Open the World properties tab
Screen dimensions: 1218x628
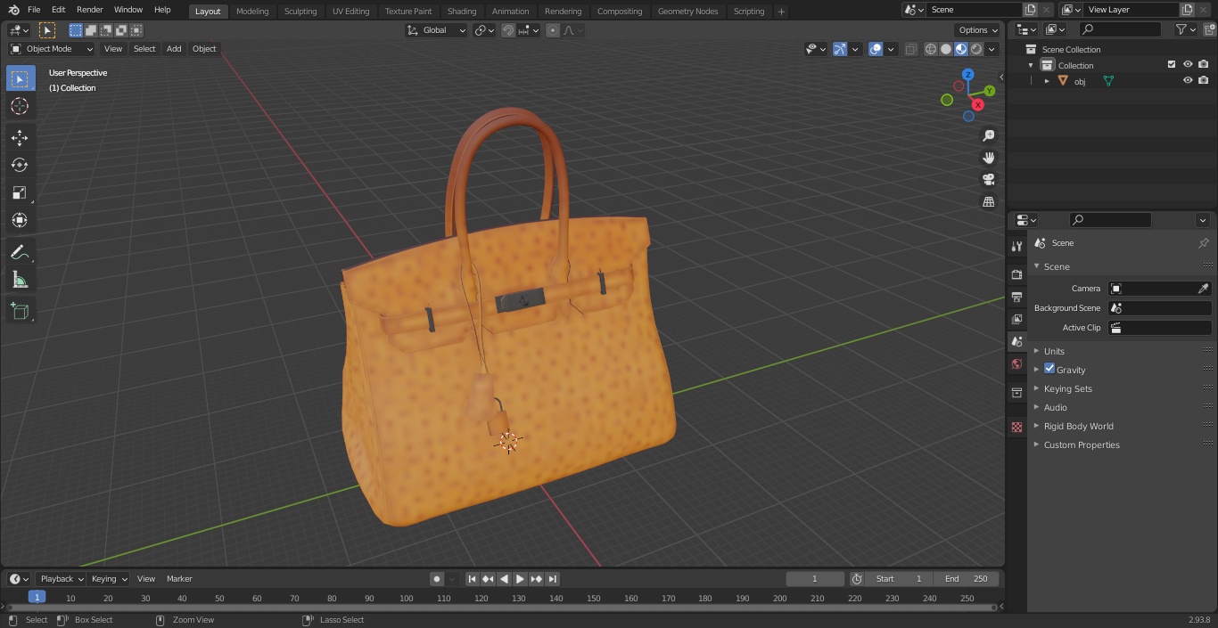1016,364
